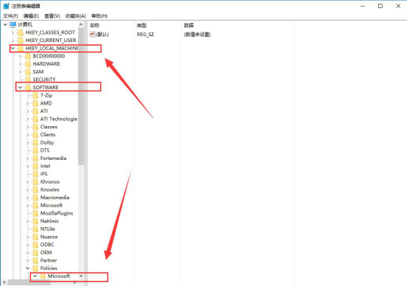407x286 pixels.
Task: Click the Macromedia folder icon
Action: coord(35,198)
